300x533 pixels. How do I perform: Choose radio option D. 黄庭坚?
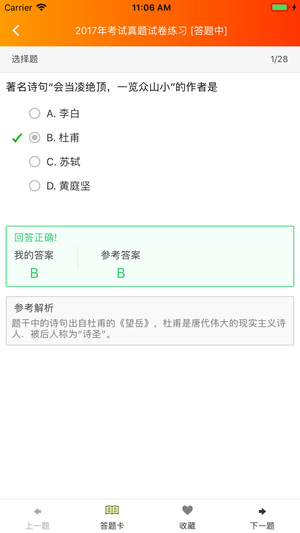coord(35,186)
